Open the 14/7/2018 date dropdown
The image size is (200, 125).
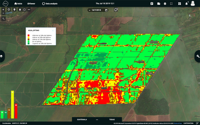coord(97,10)
